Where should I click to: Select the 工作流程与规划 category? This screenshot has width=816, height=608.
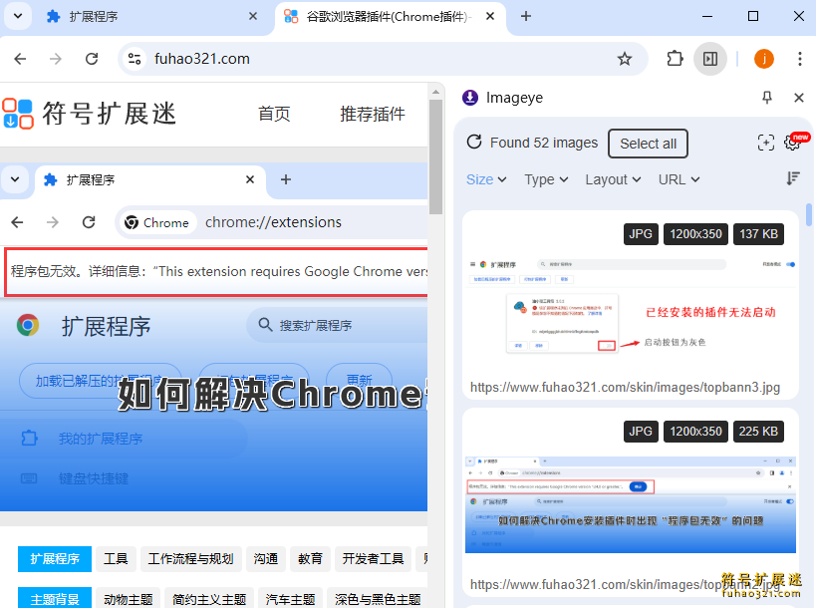(190, 559)
